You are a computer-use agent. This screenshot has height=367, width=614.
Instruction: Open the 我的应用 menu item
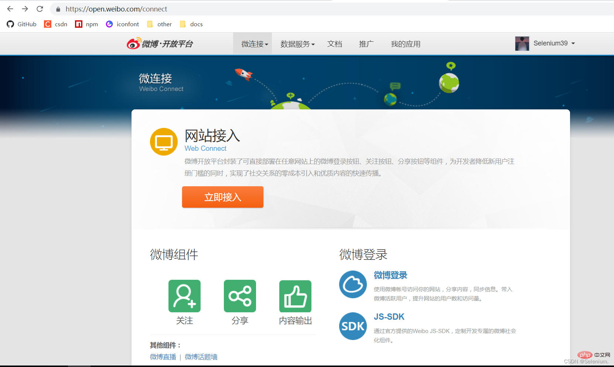click(x=405, y=44)
